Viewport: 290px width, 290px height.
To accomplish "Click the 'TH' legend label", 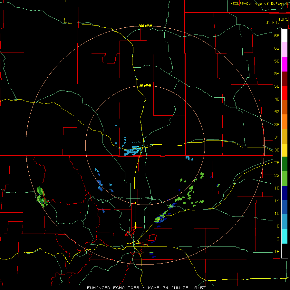I will point(277,252).
